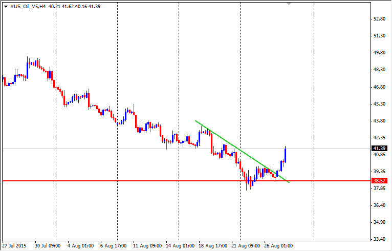The height and width of the screenshot is (251, 392).
Task: Click the 30 Jul 09:00 time label
Action: click(x=48, y=246)
